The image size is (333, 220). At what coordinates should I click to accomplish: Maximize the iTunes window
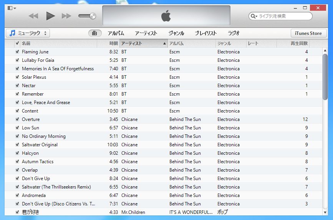coord(305,8)
